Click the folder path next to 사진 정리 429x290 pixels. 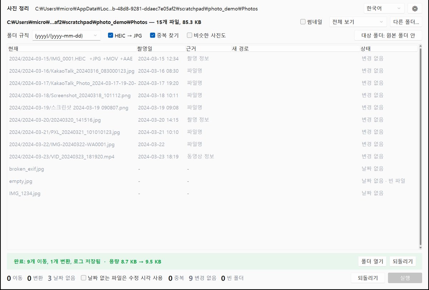click(x=146, y=9)
